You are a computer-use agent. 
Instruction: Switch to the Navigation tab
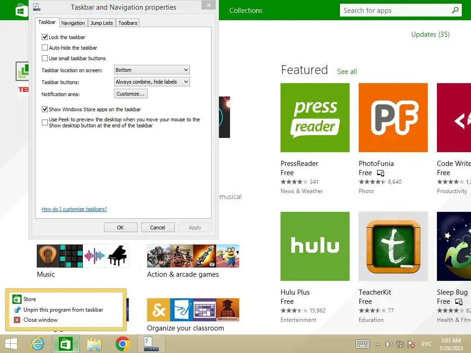coord(73,23)
